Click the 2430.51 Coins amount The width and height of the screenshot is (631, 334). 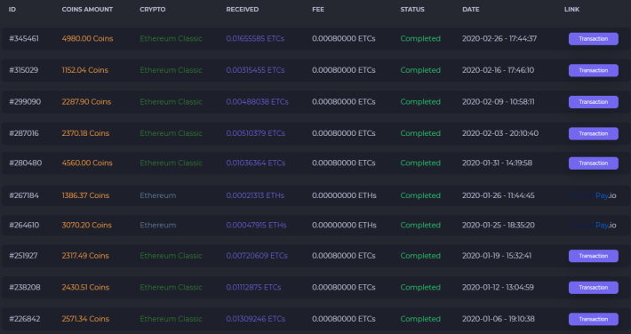pos(85,287)
